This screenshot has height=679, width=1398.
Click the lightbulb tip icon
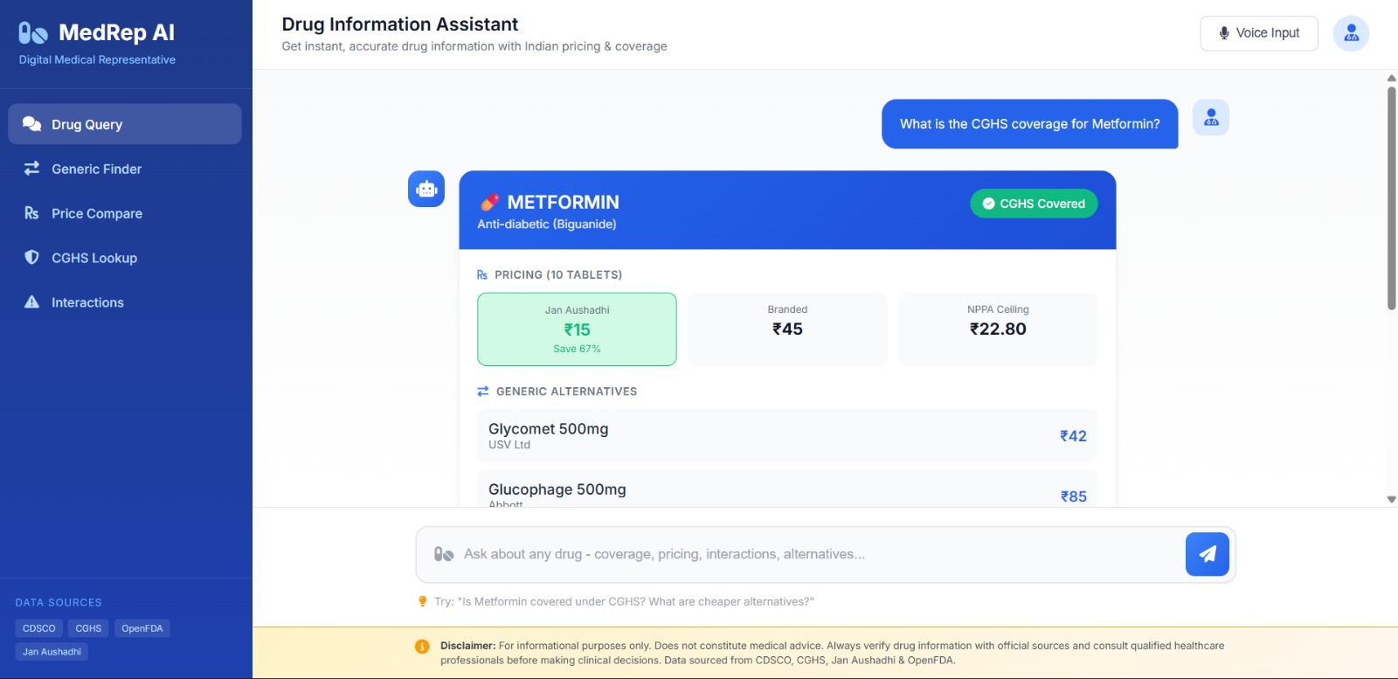[x=423, y=601]
